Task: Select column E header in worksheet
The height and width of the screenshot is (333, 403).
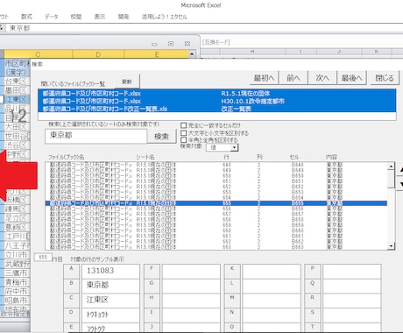Action: coord(157,54)
